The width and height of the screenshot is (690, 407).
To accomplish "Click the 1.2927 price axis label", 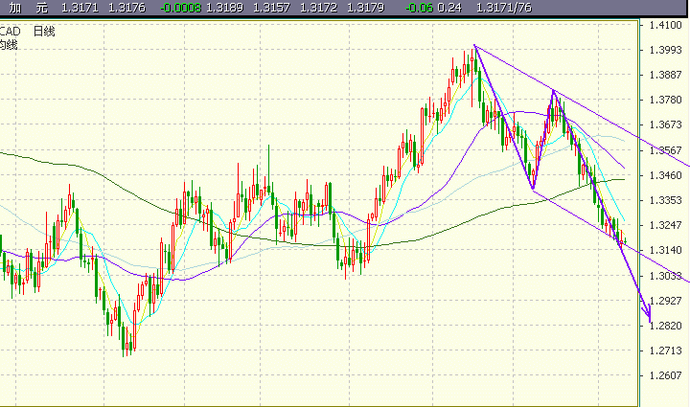I will point(665,301).
